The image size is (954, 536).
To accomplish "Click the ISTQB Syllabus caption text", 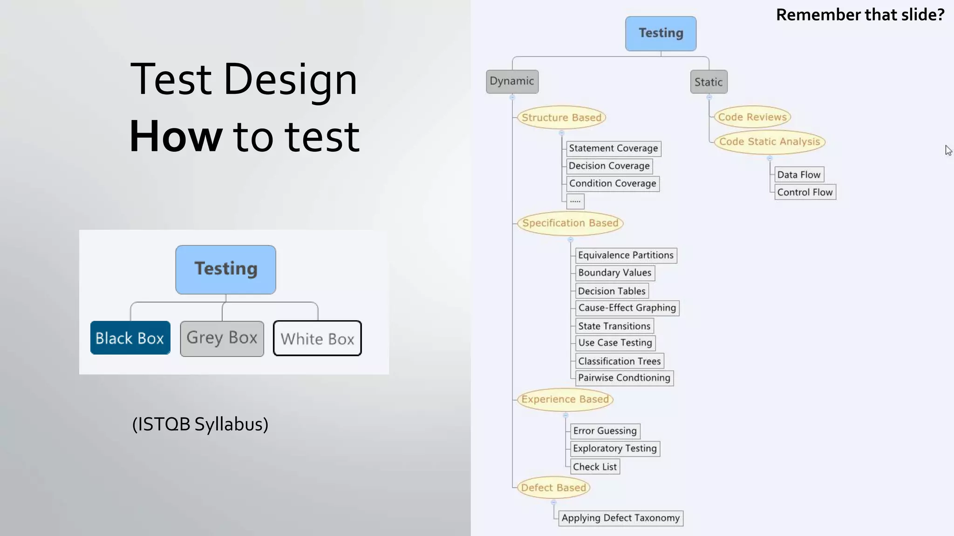I will pyautogui.click(x=200, y=424).
